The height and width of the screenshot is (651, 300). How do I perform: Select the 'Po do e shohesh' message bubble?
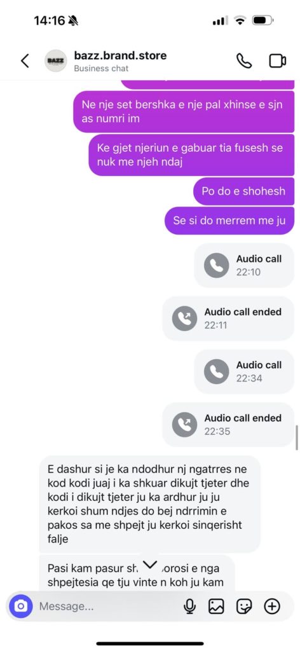point(243,191)
